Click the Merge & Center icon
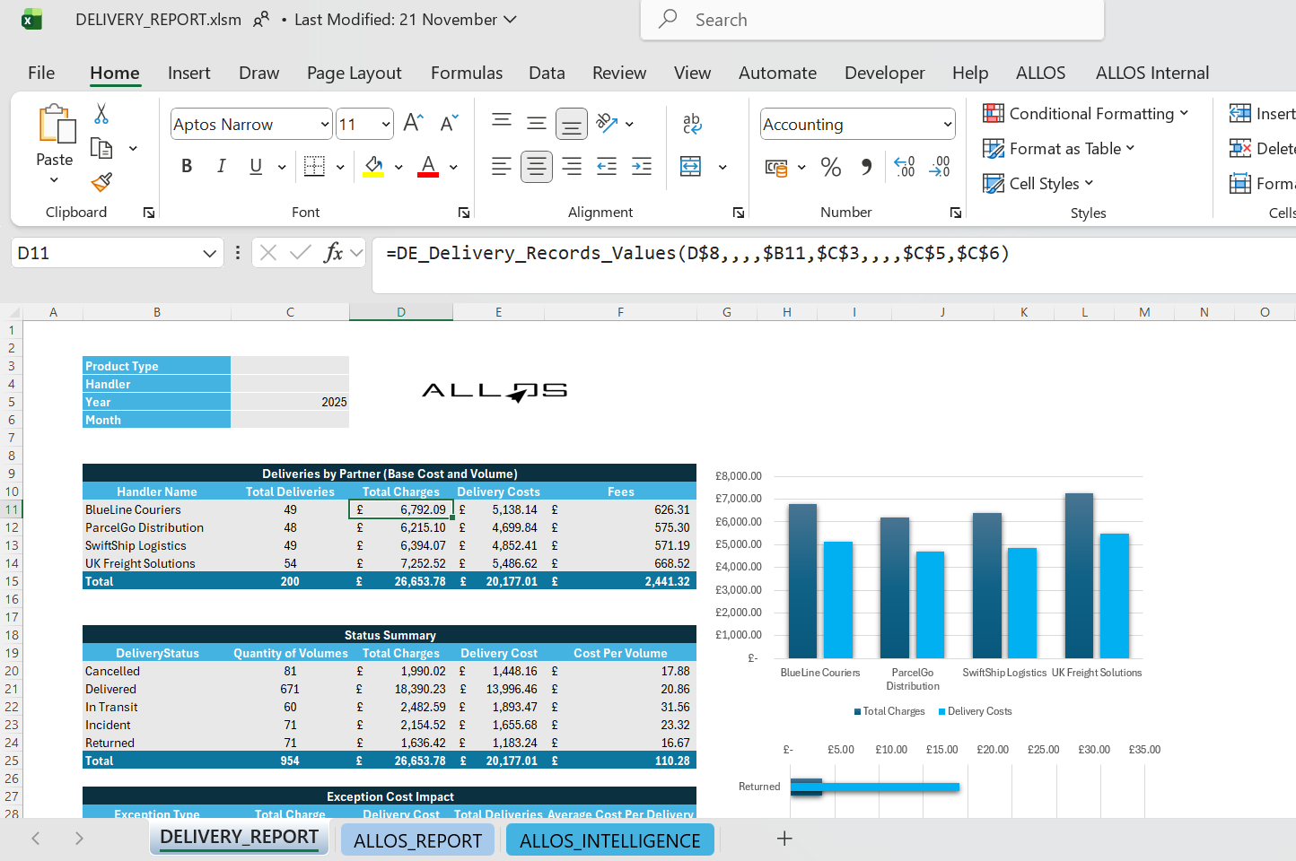 point(690,166)
